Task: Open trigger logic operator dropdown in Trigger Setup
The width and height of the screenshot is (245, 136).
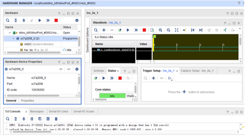Action: tap(170, 78)
